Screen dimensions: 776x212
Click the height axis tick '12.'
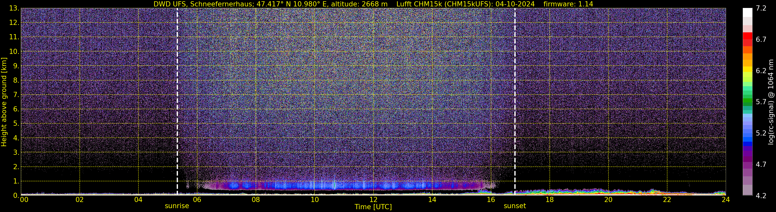(x=14, y=23)
